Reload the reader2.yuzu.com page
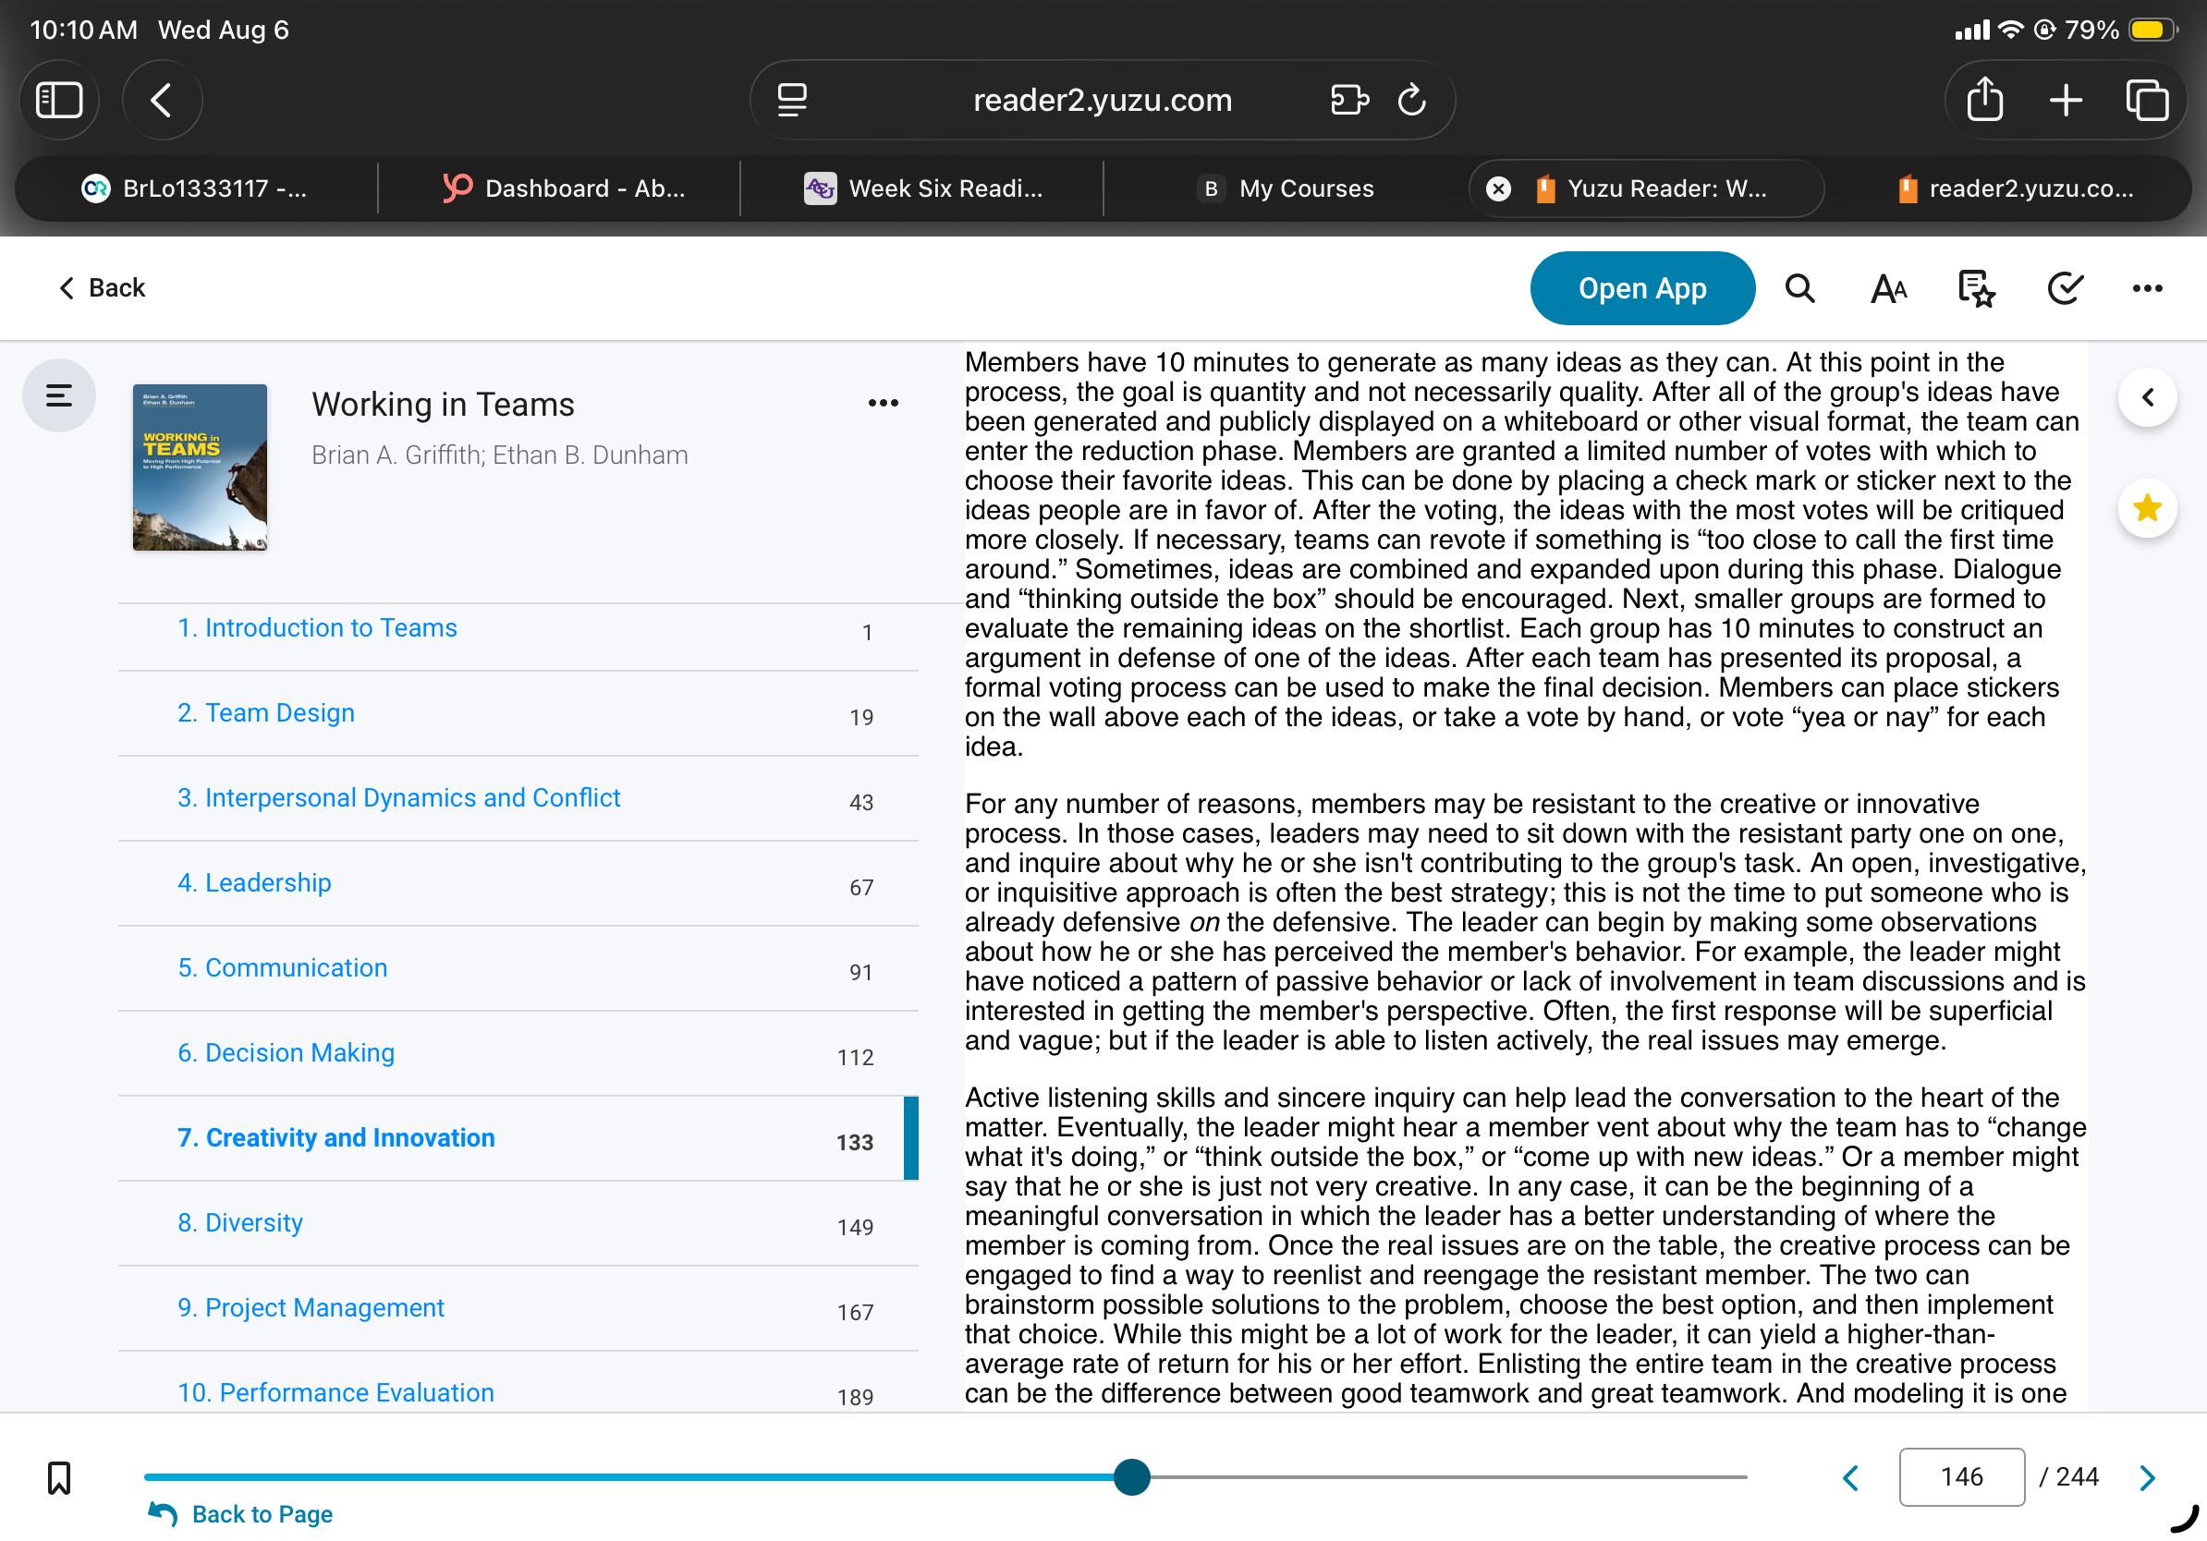This screenshot has width=2207, height=1541. 1411,100
